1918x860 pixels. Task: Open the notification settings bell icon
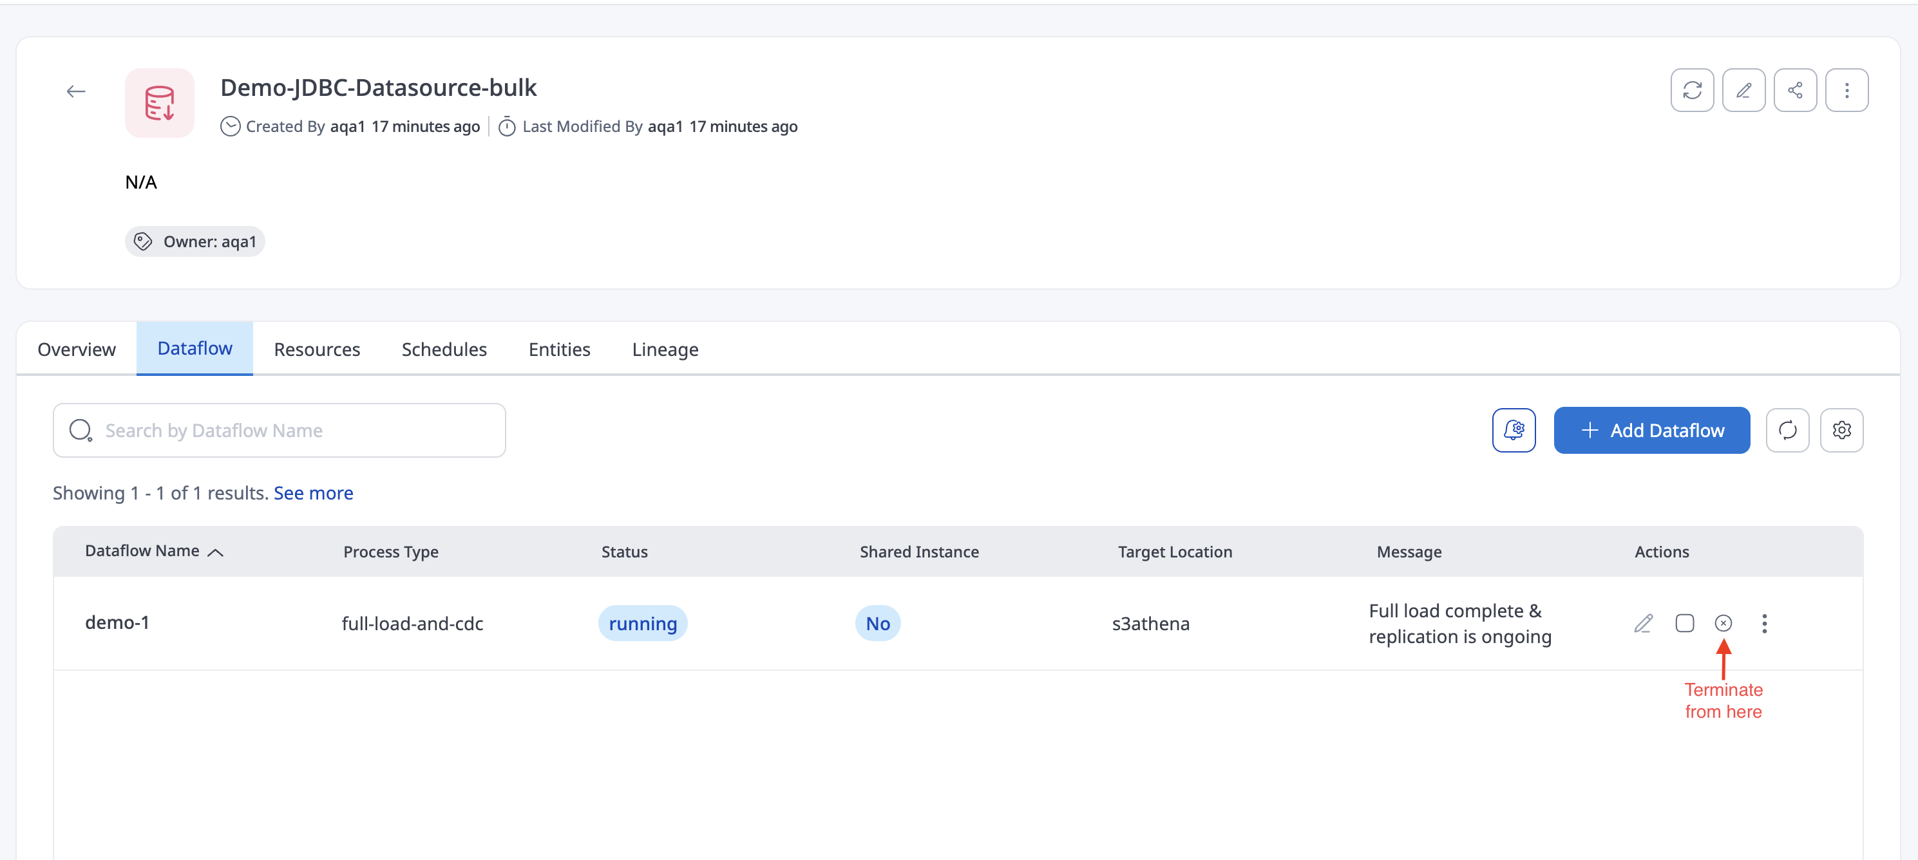(1514, 430)
